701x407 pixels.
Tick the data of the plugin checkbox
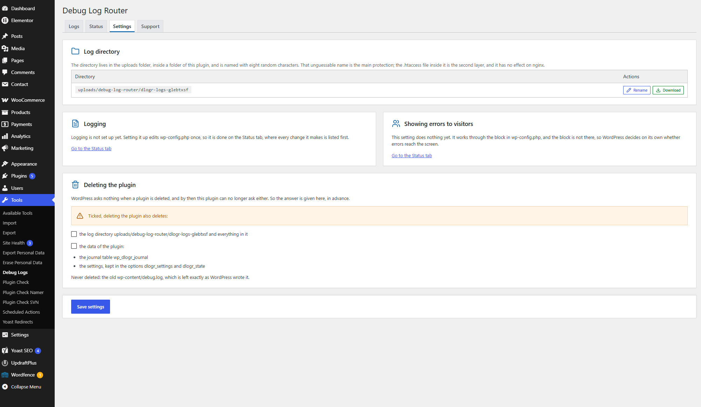pos(74,246)
